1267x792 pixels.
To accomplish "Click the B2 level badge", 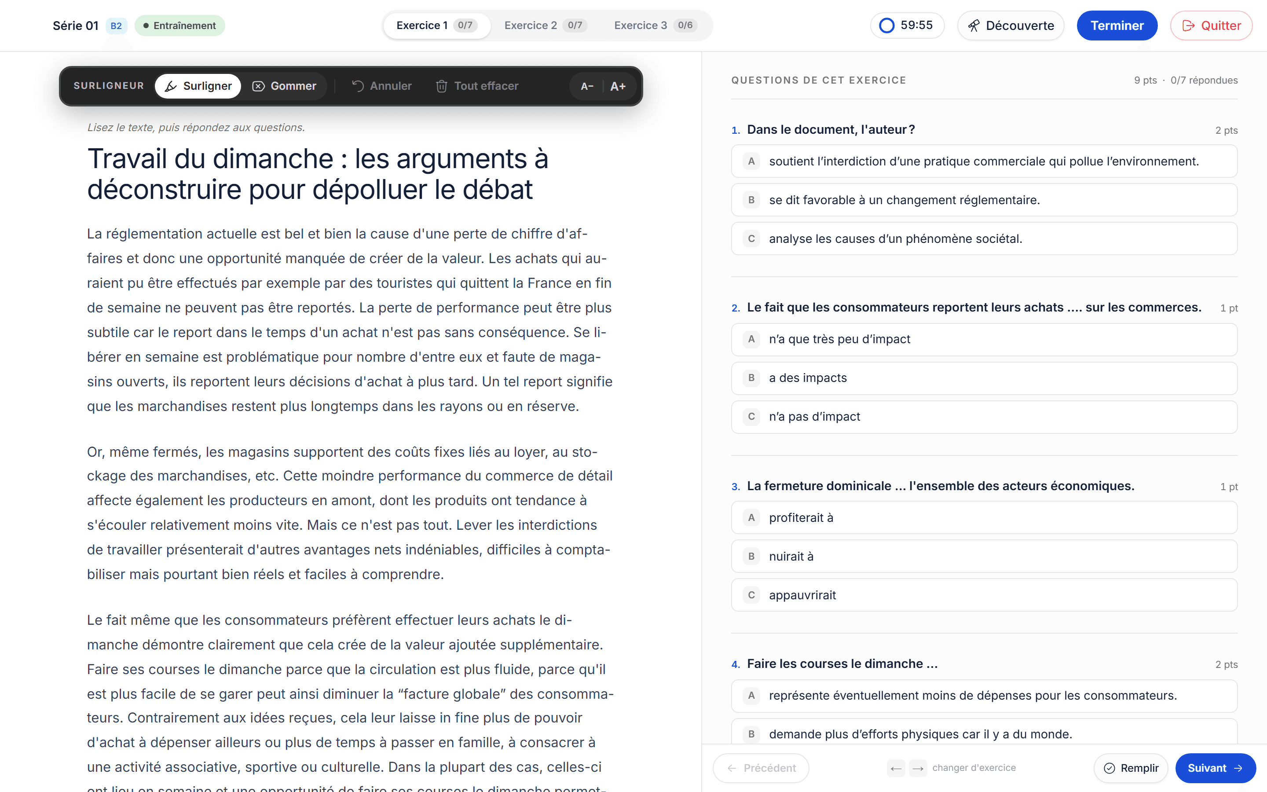I will click(x=116, y=26).
